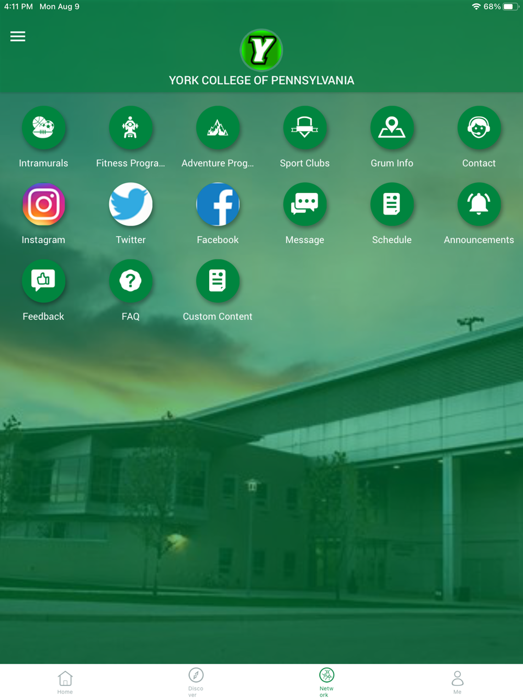Open the Facebook icon
The width and height of the screenshot is (523, 698).
click(218, 204)
